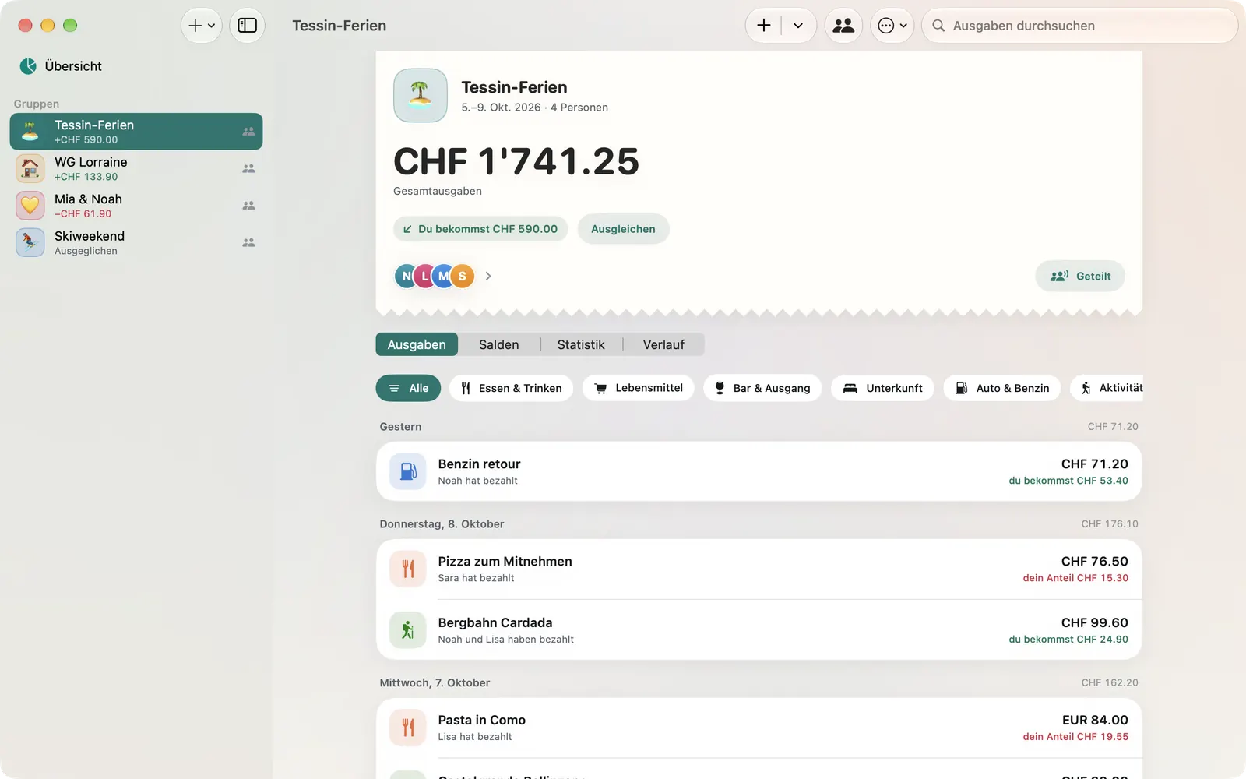
Task: Switch to the Ausgaben tab
Action: [417, 344]
